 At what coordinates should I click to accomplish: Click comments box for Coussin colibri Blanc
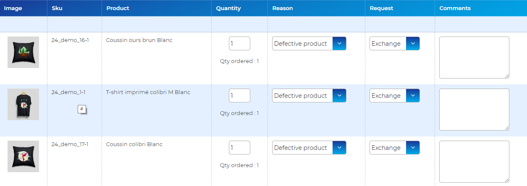pyautogui.click(x=474, y=162)
